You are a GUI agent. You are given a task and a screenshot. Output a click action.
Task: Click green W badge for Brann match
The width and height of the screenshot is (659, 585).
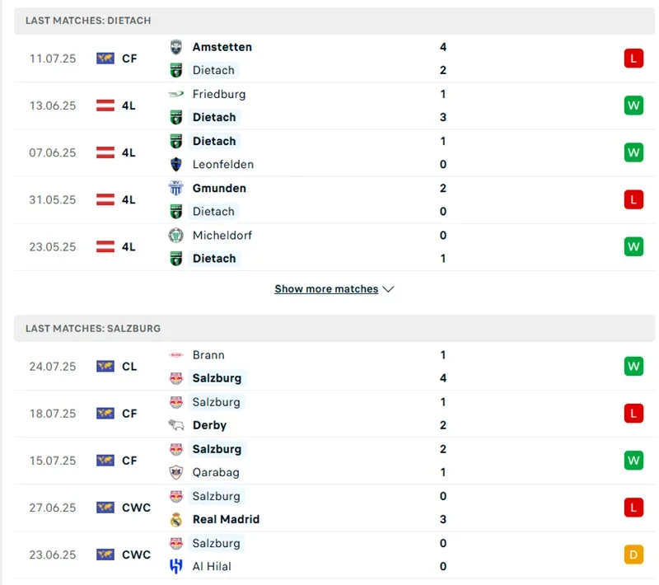[x=633, y=367]
